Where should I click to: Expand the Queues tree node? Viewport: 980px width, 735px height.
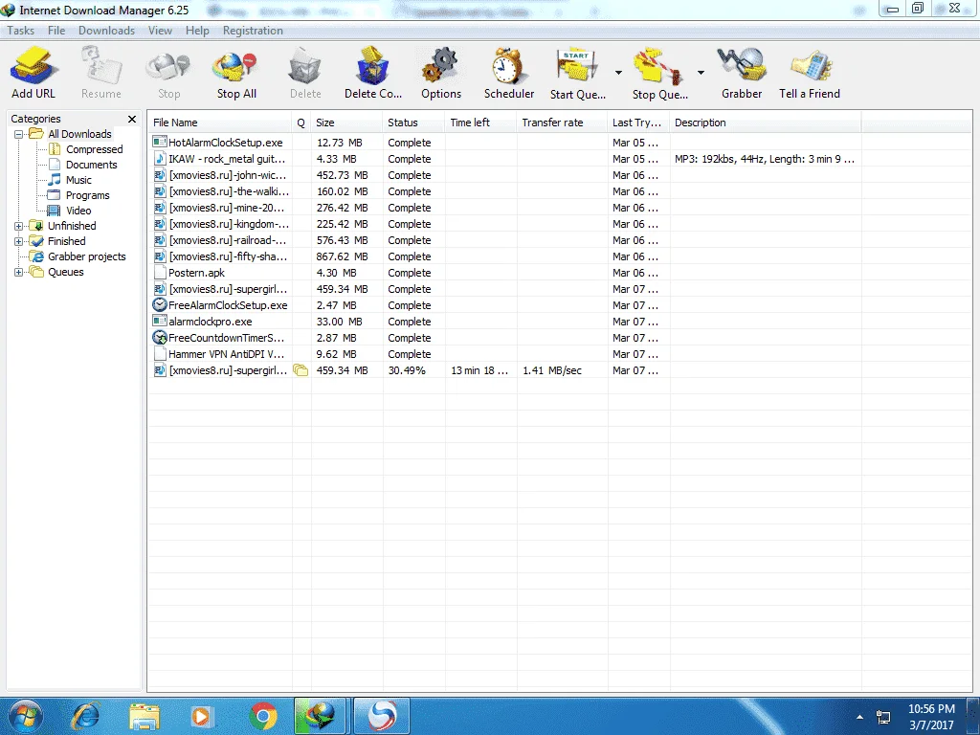[x=19, y=272]
